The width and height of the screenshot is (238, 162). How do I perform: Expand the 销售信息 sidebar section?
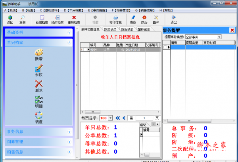(69, 152)
